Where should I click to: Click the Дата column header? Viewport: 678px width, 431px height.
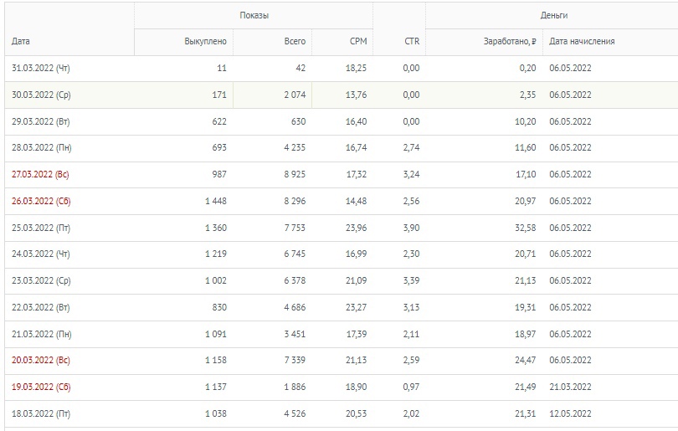(x=23, y=41)
